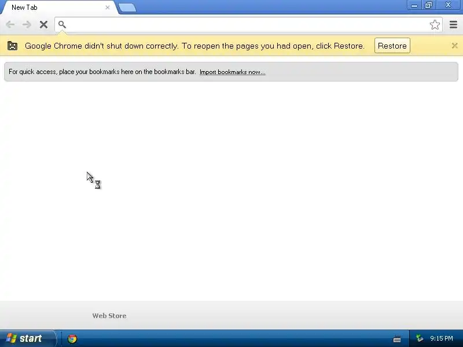Click the Restore button

pyautogui.click(x=392, y=46)
